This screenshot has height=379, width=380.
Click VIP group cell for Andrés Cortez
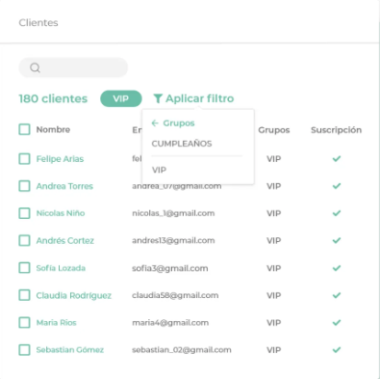click(273, 240)
